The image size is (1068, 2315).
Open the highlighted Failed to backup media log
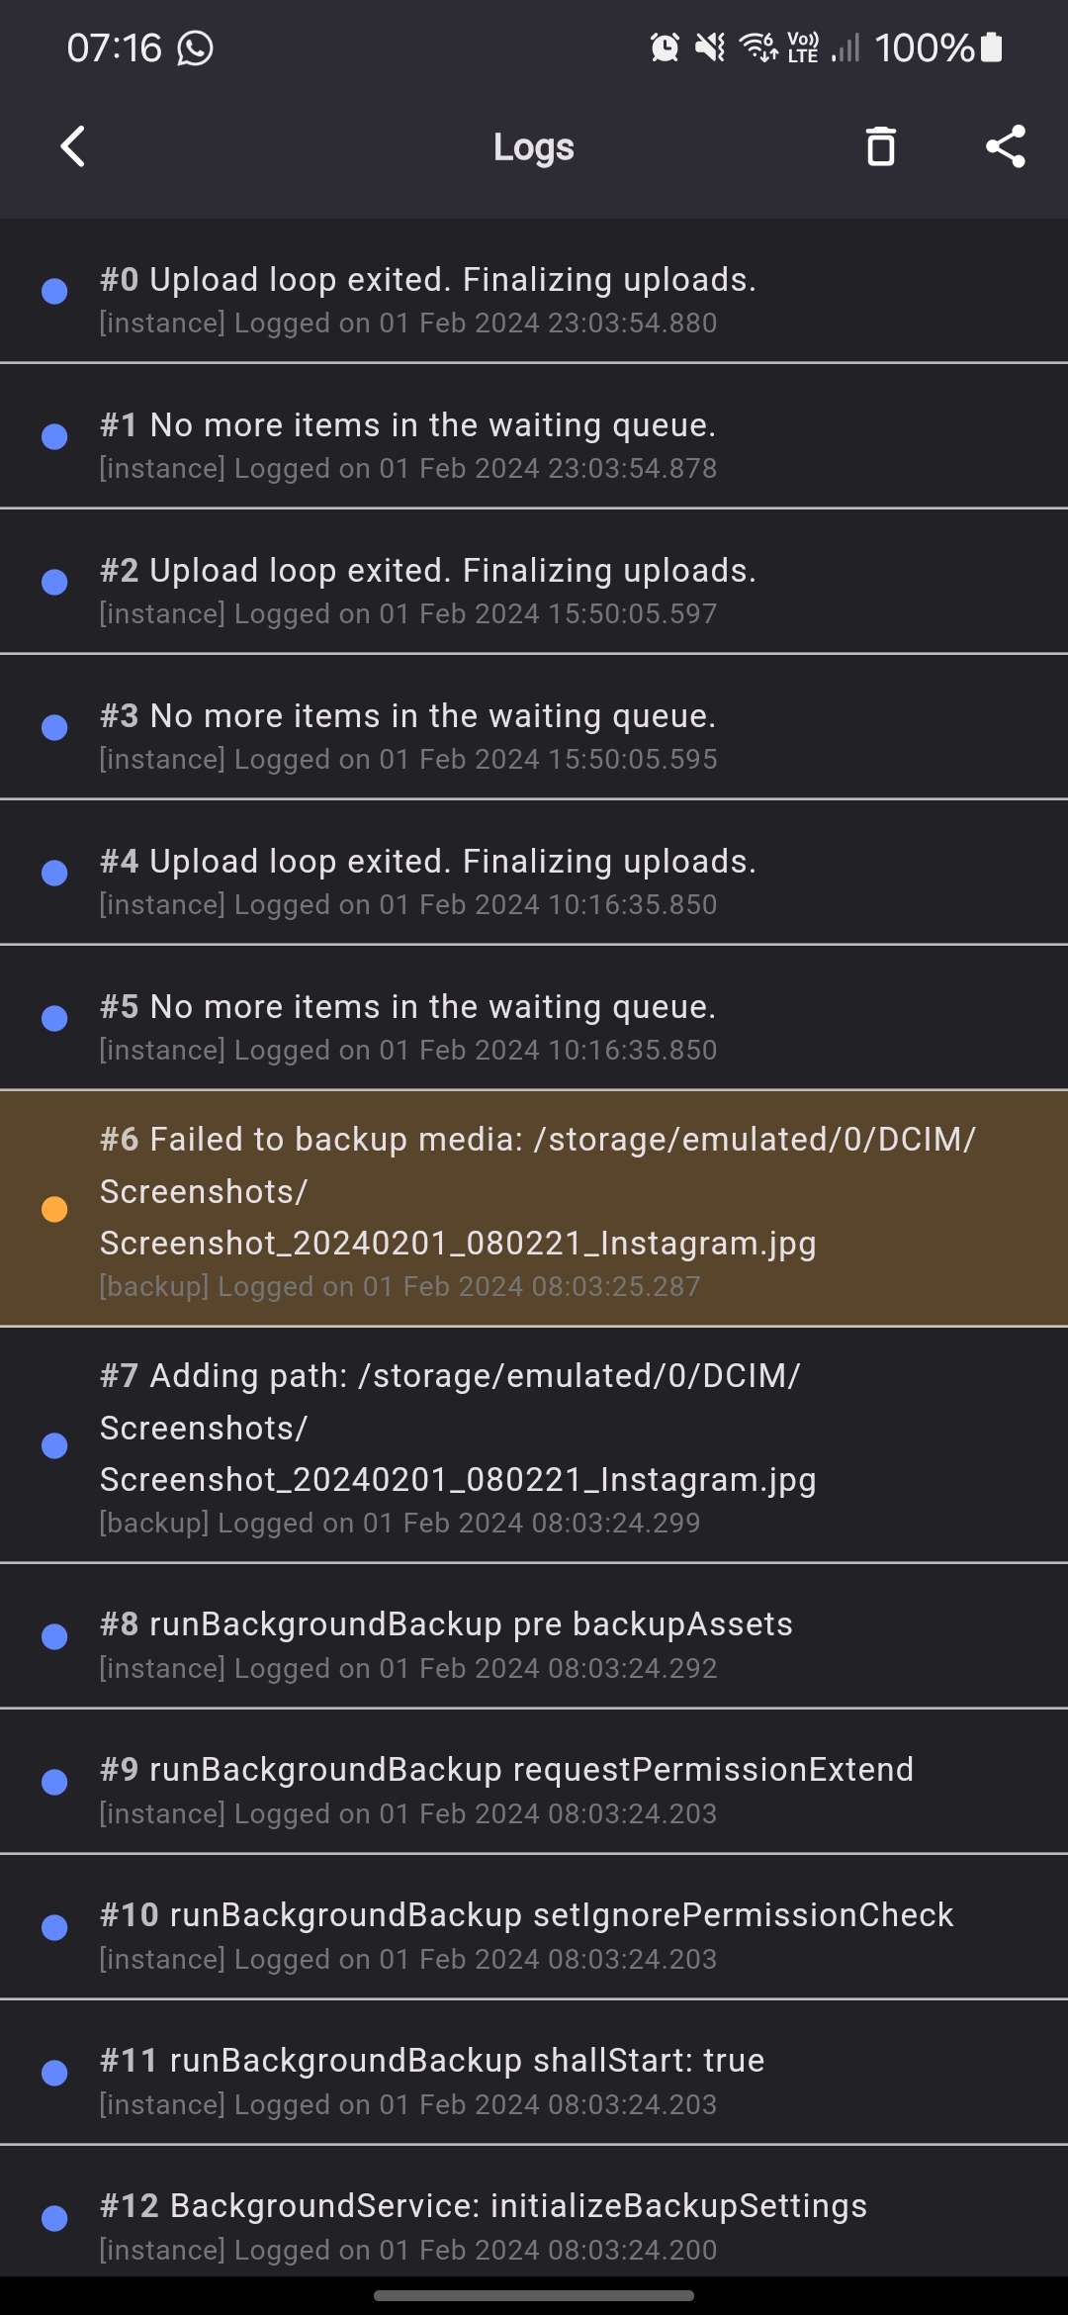click(534, 1208)
